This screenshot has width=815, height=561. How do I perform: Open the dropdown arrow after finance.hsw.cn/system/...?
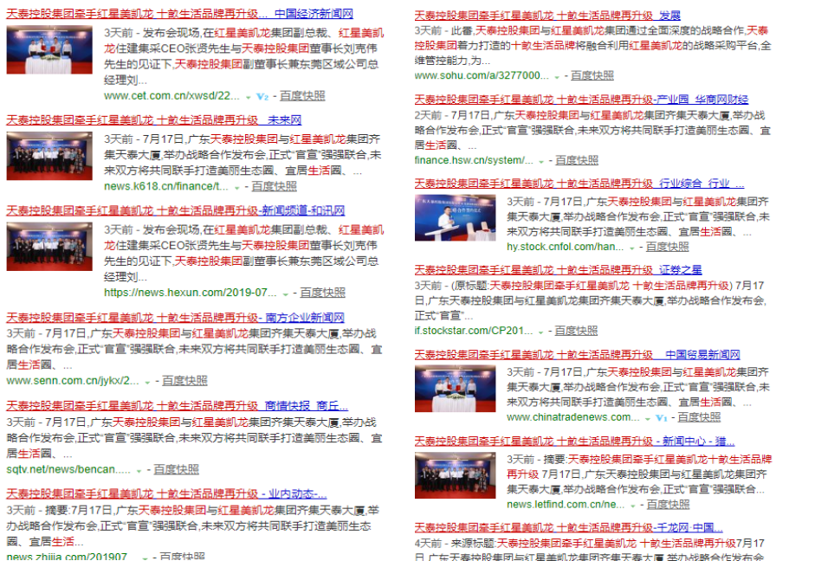point(541,162)
